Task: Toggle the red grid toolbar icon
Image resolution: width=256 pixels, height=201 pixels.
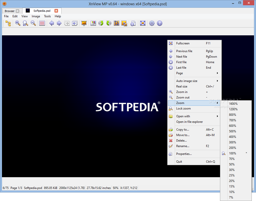Action: (x=42, y=23)
